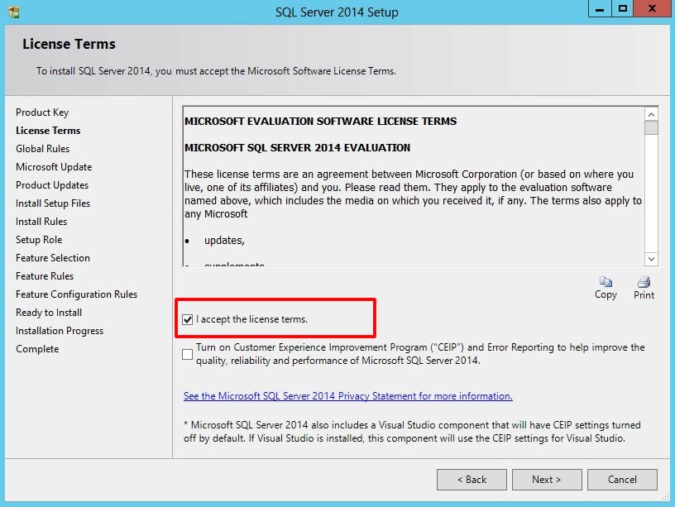Uncheck the accept license terms checkbox

click(188, 319)
